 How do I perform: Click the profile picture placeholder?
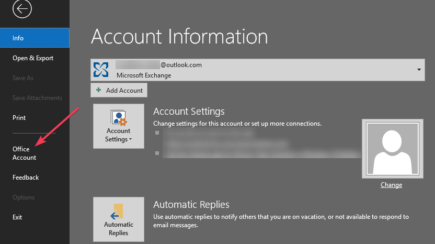(393, 149)
